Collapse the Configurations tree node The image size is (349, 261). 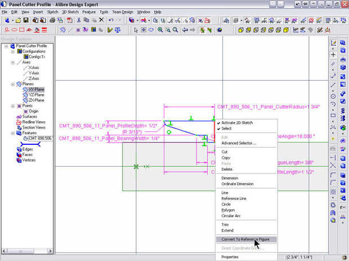(x=12, y=52)
